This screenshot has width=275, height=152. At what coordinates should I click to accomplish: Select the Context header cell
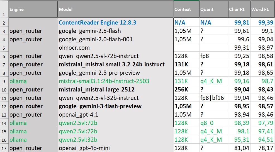(186, 9)
